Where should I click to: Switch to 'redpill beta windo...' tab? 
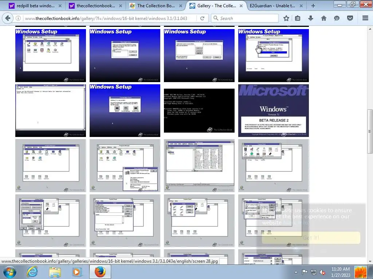point(35,6)
